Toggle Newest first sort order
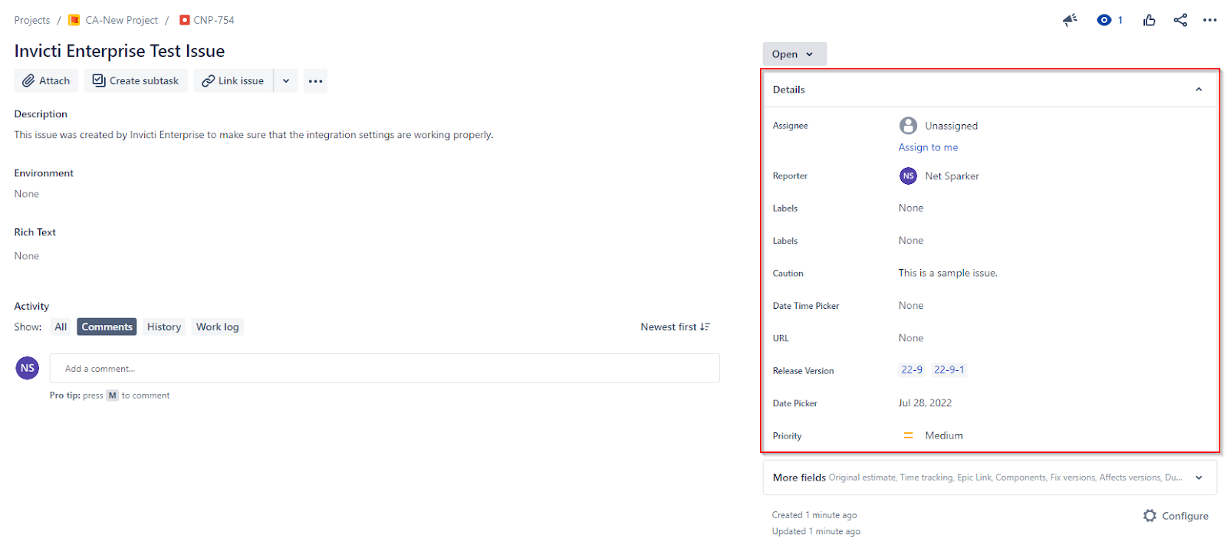 [x=676, y=327]
